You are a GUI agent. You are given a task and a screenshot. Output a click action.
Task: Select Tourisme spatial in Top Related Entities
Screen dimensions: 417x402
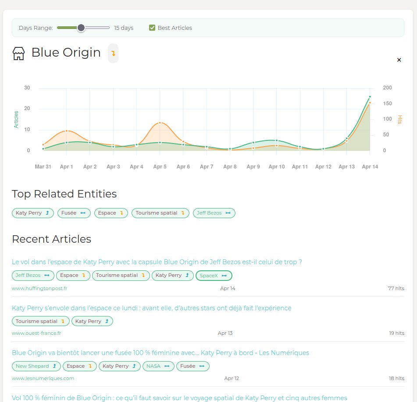pyautogui.click(x=160, y=213)
